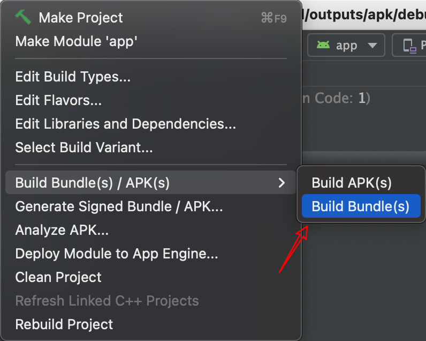Select Make Module 'app'

pos(77,41)
